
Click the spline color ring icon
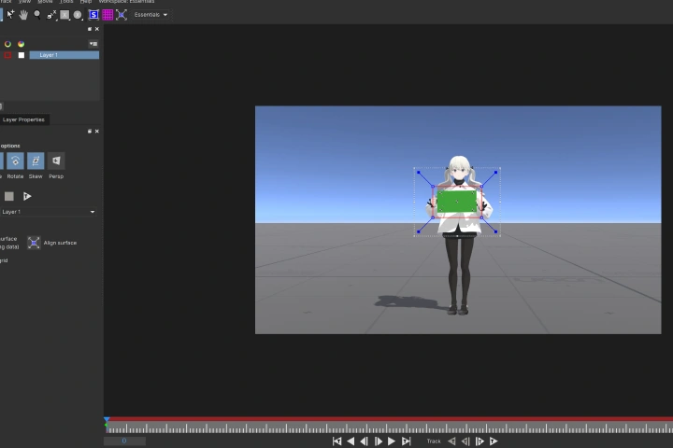[7, 44]
